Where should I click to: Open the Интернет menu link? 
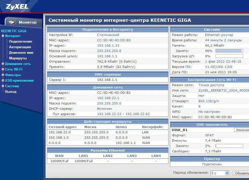click(x=13, y=36)
